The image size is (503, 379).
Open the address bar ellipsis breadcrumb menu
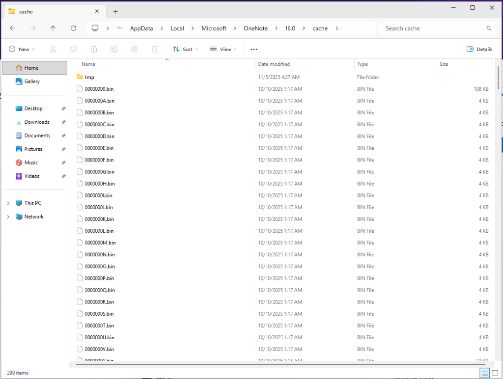pyautogui.click(x=120, y=28)
